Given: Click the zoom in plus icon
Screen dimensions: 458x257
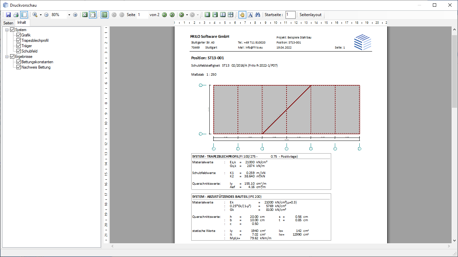Looking at the screenshot, I should click(75, 15).
